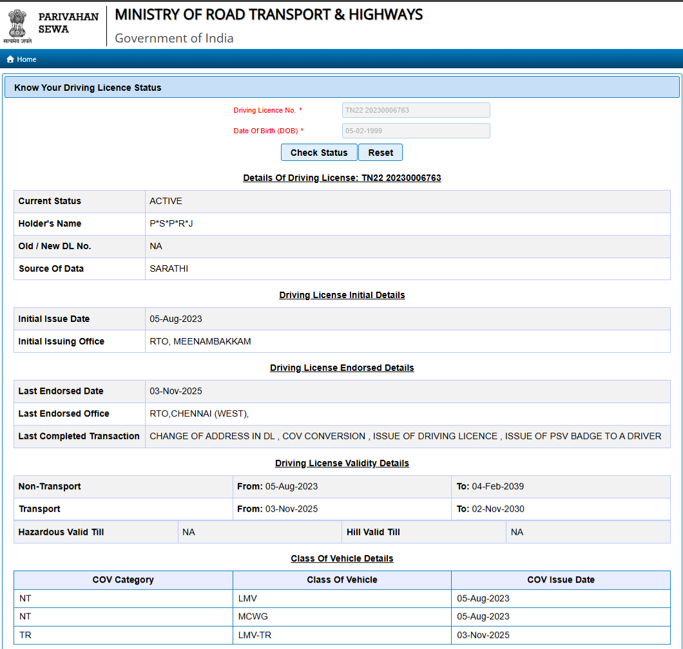Click the Class Of Vehicle column header
The image size is (683, 649).
click(342, 579)
